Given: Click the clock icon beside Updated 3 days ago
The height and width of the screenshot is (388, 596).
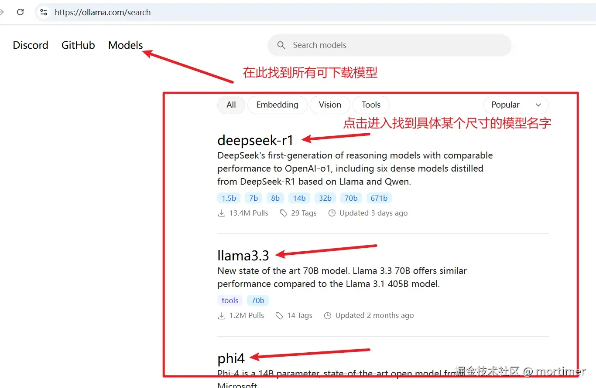Looking at the screenshot, I should (x=332, y=213).
